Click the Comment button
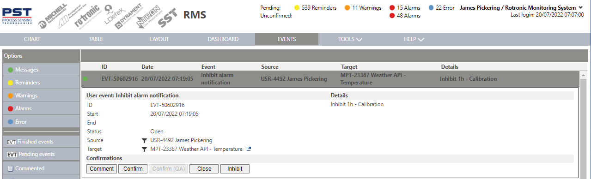 (102, 169)
